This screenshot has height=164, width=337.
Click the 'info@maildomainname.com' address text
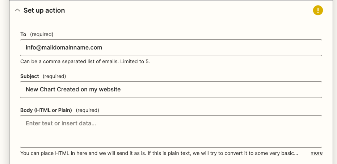coord(64,47)
